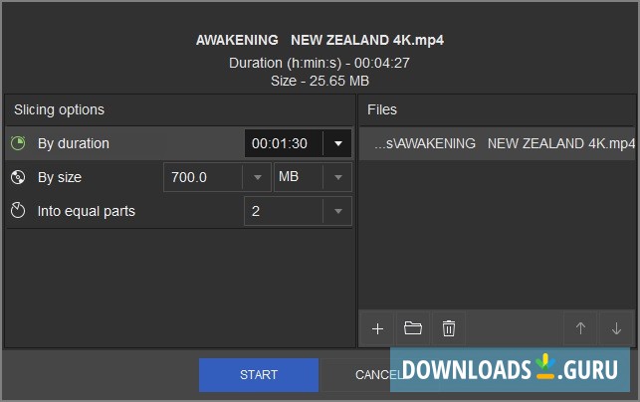The image size is (640, 402).
Task: Click the move down arrow icon
Action: coord(616,328)
